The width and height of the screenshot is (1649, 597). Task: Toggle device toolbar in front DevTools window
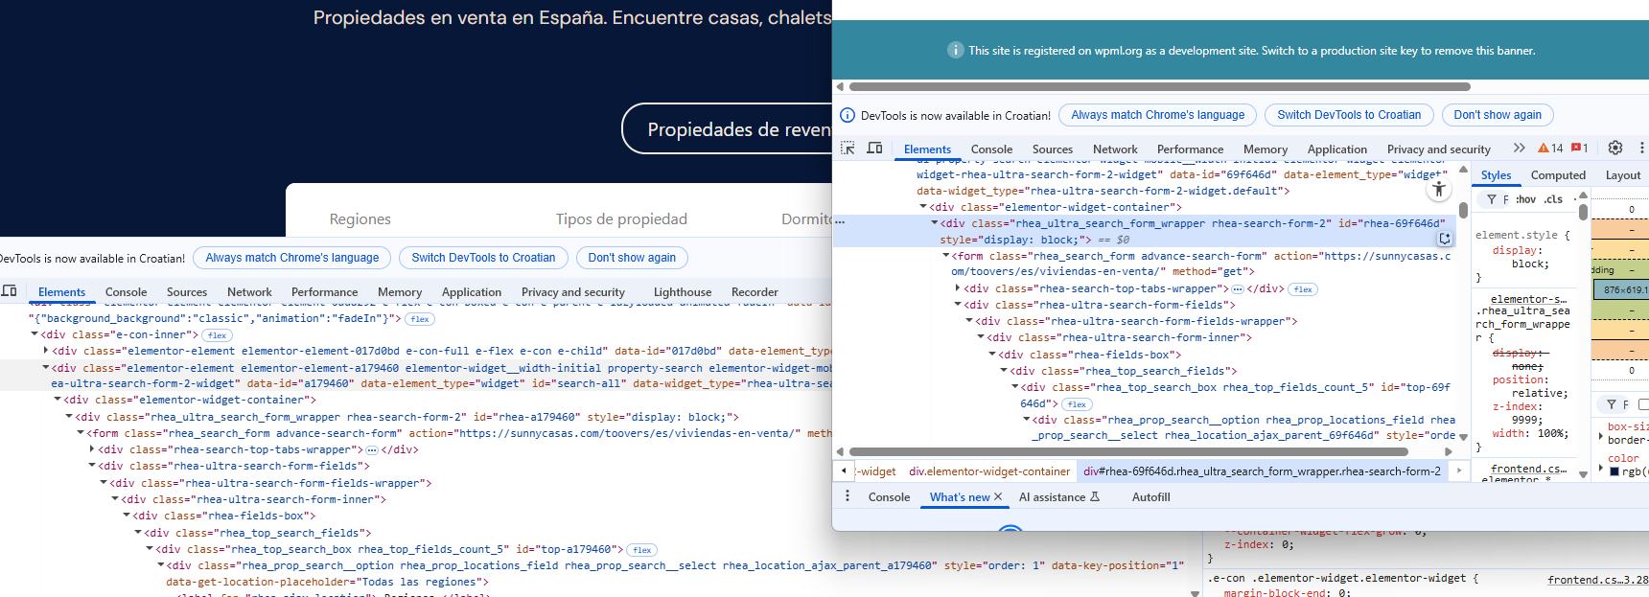(x=874, y=149)
